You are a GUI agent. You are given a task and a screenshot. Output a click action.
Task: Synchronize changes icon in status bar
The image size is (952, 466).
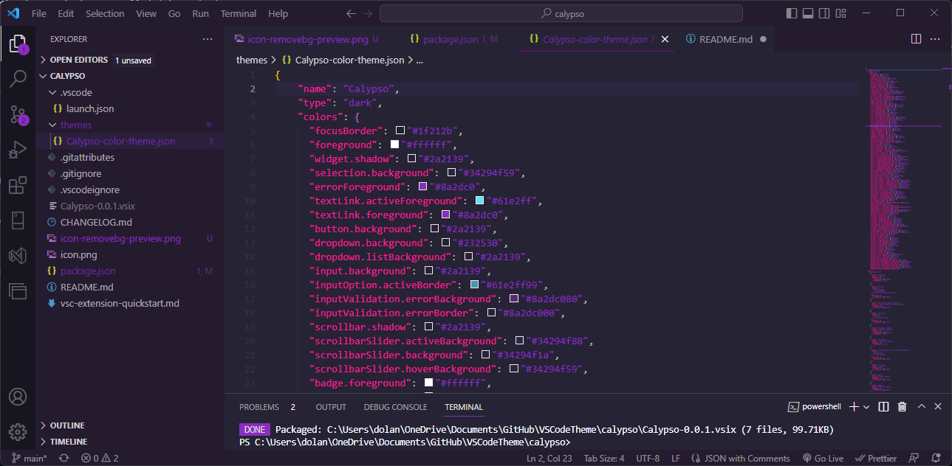64,458
